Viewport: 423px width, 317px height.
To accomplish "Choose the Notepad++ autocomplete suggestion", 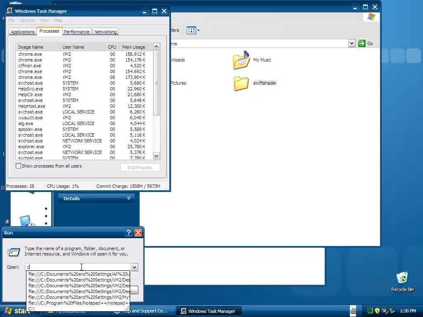I will pyautogui.click(x=78, y=303).
